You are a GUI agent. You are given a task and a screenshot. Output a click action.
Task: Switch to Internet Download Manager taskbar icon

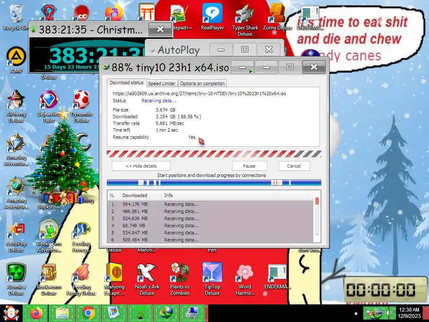166,313
